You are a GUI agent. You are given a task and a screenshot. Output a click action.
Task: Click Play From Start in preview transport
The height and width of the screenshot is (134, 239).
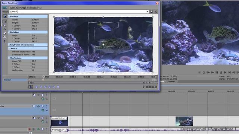(x=208, y=73)
